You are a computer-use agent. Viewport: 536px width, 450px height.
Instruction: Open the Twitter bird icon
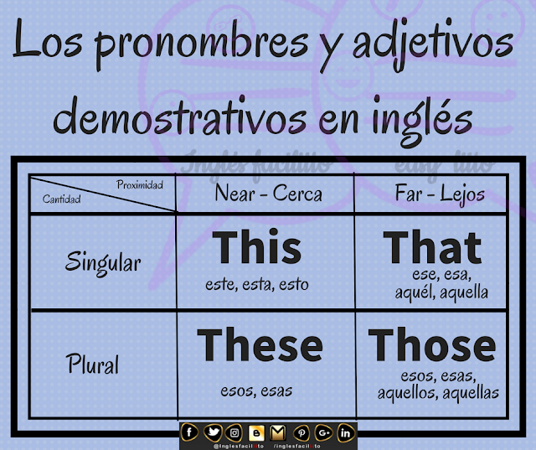213,432
